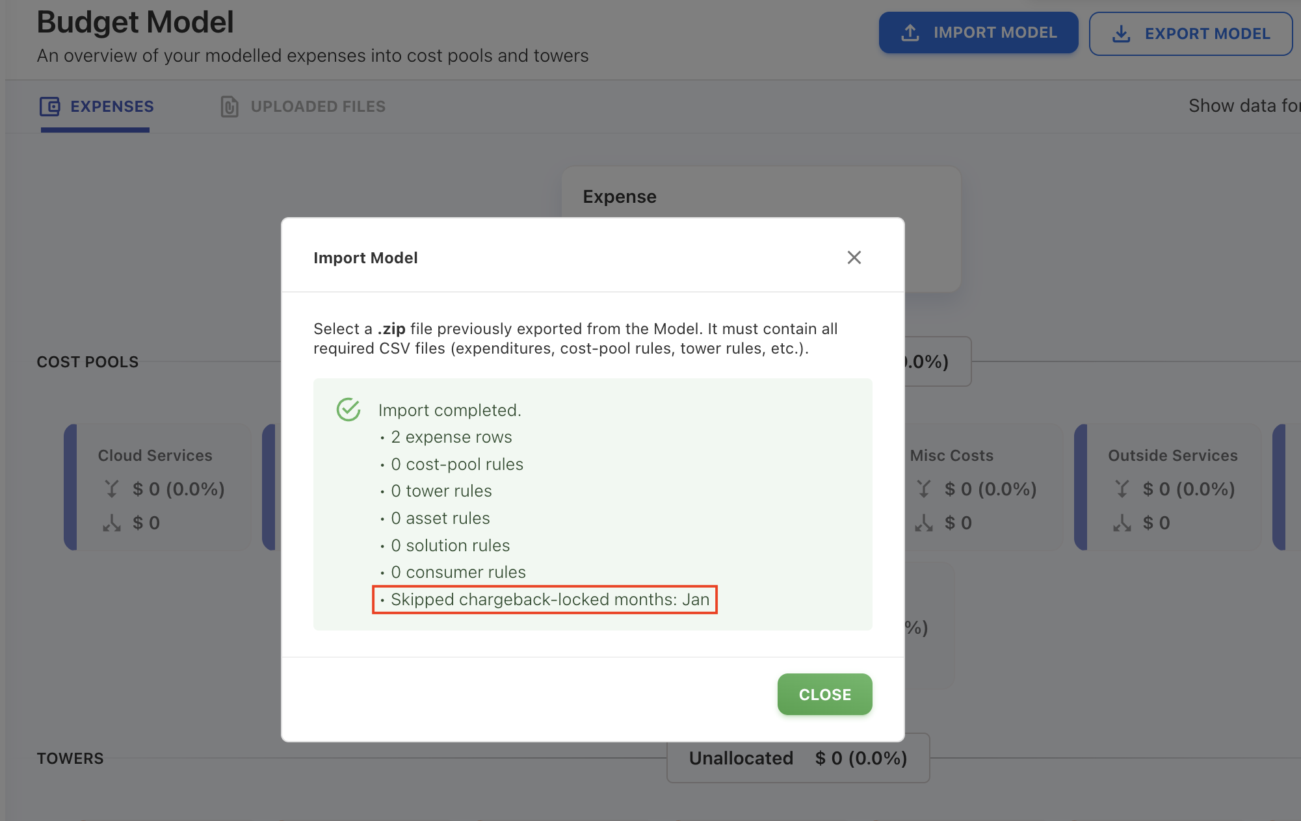
Task: Click the download icon on Export Model
Action: pyautogui.click(x=1121, y=34)
